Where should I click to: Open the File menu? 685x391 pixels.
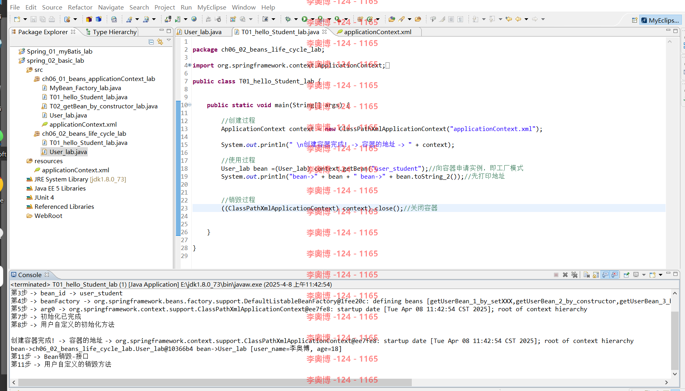[15, 7]
